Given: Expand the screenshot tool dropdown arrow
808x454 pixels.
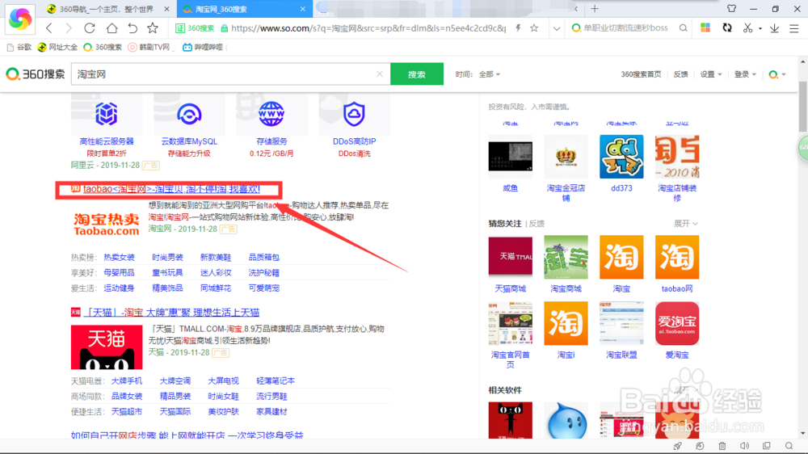Looking at the screenshot, I should pyautogui.click(x=760, y=29).
